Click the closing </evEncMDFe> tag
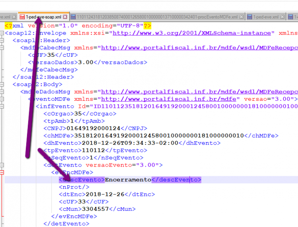The image size is (298, 227). pyautogui.click(x=74, y=216)
